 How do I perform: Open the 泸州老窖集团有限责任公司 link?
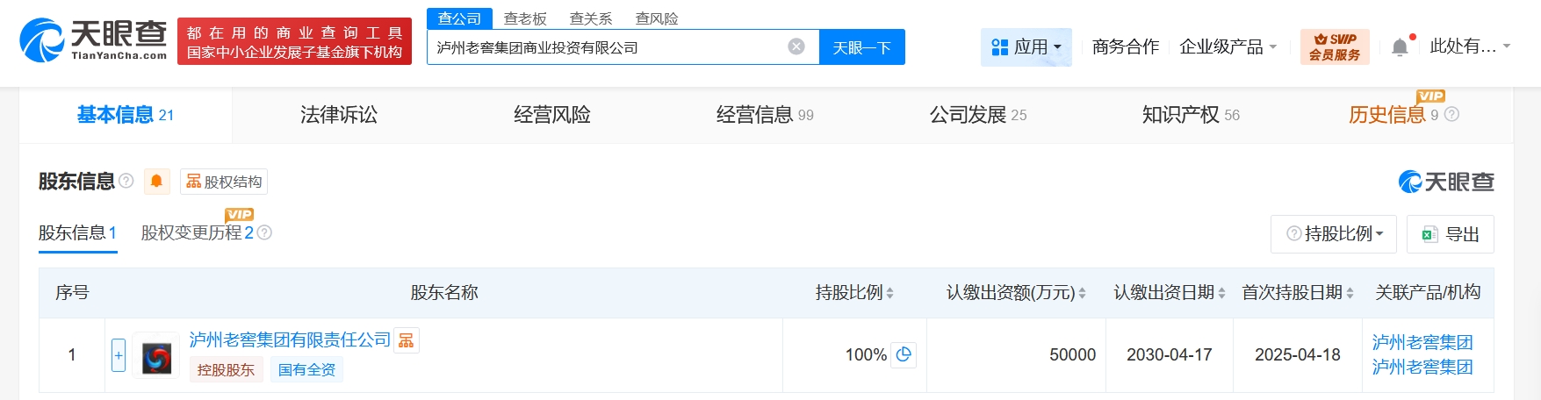[x=290, y=339]
